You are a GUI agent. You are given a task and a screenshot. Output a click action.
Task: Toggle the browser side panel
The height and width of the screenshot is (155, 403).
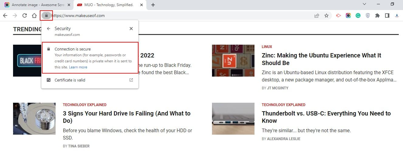click(x=387, y=15)
